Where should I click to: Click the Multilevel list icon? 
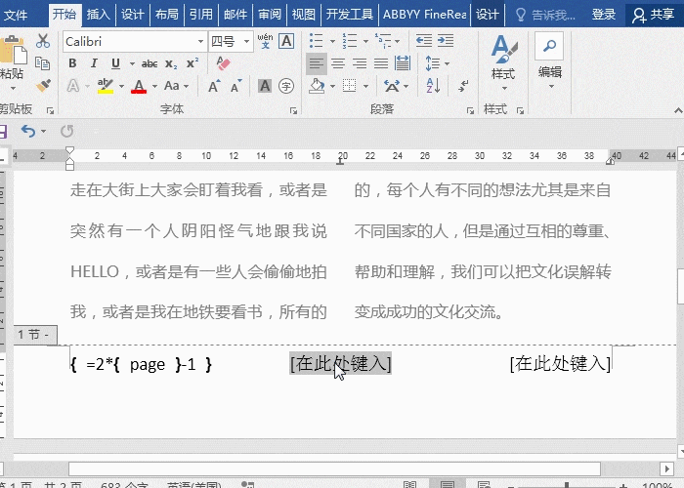pyautogui.click(x=383, y=41)
